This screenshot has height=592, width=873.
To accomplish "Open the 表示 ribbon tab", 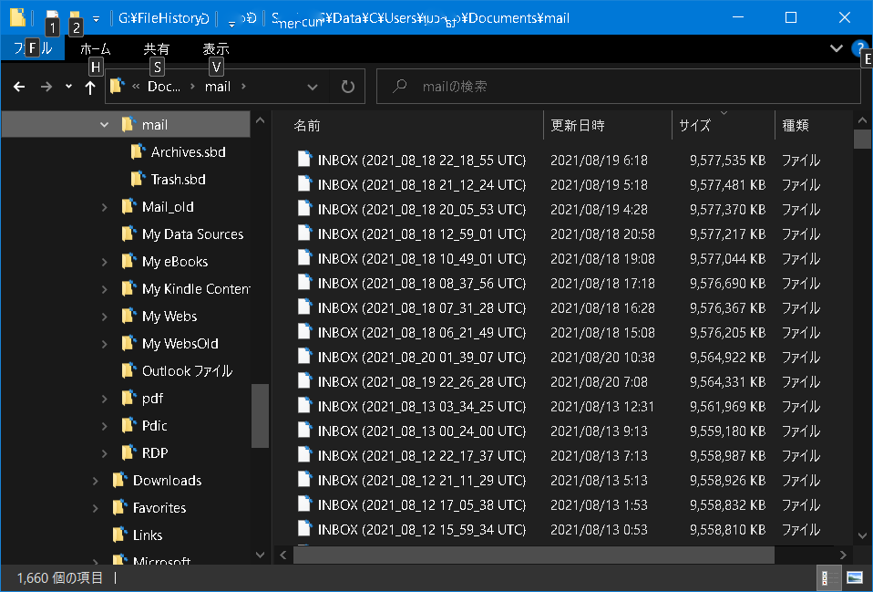I will [215, 48].
